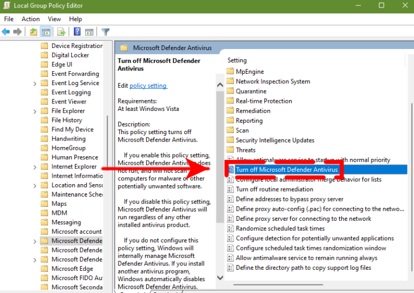Image resolution: width=414 pixels, height=293 pixels.
Task: Click the MDM folder icon in tree
Action: [44, 213]
